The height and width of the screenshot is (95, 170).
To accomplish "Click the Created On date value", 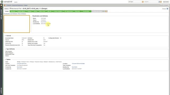I will (22, 69).
